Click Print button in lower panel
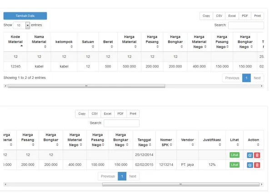This screenshot has width=270, height=196. pyautogui.click(x=133, y=114)
